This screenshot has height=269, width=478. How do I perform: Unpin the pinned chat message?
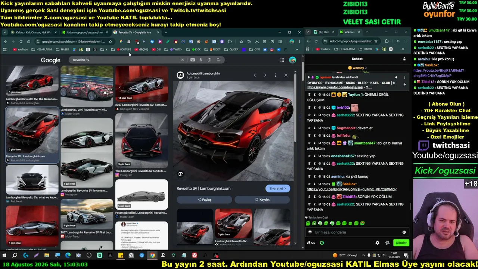click(x=396, y=77)
